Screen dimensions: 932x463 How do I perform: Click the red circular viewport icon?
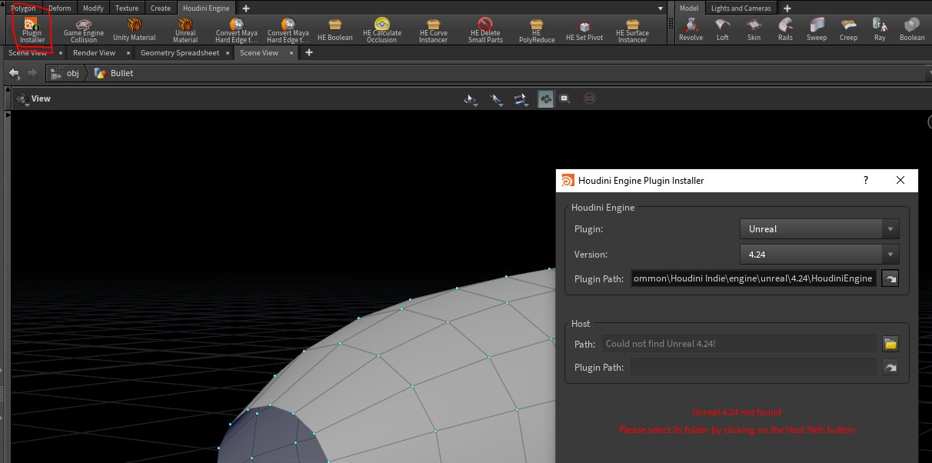click(590, 98)
